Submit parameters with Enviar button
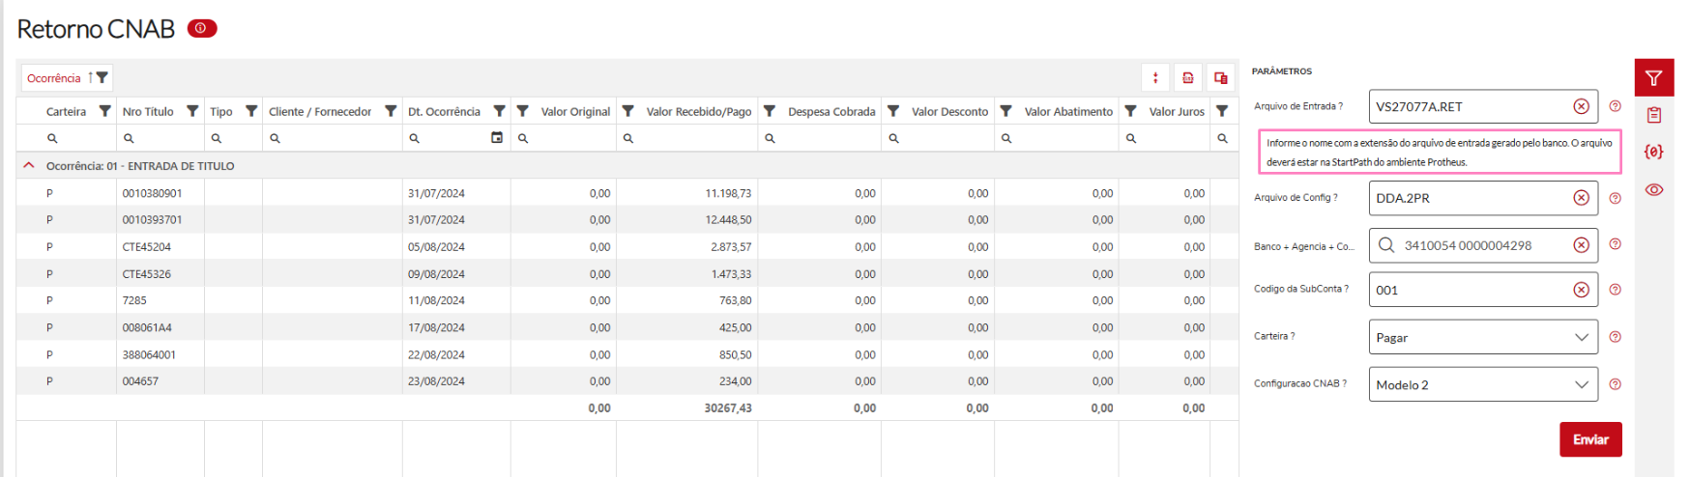1690x477 pixels. pyautogui.click(x=1590, y=439)
